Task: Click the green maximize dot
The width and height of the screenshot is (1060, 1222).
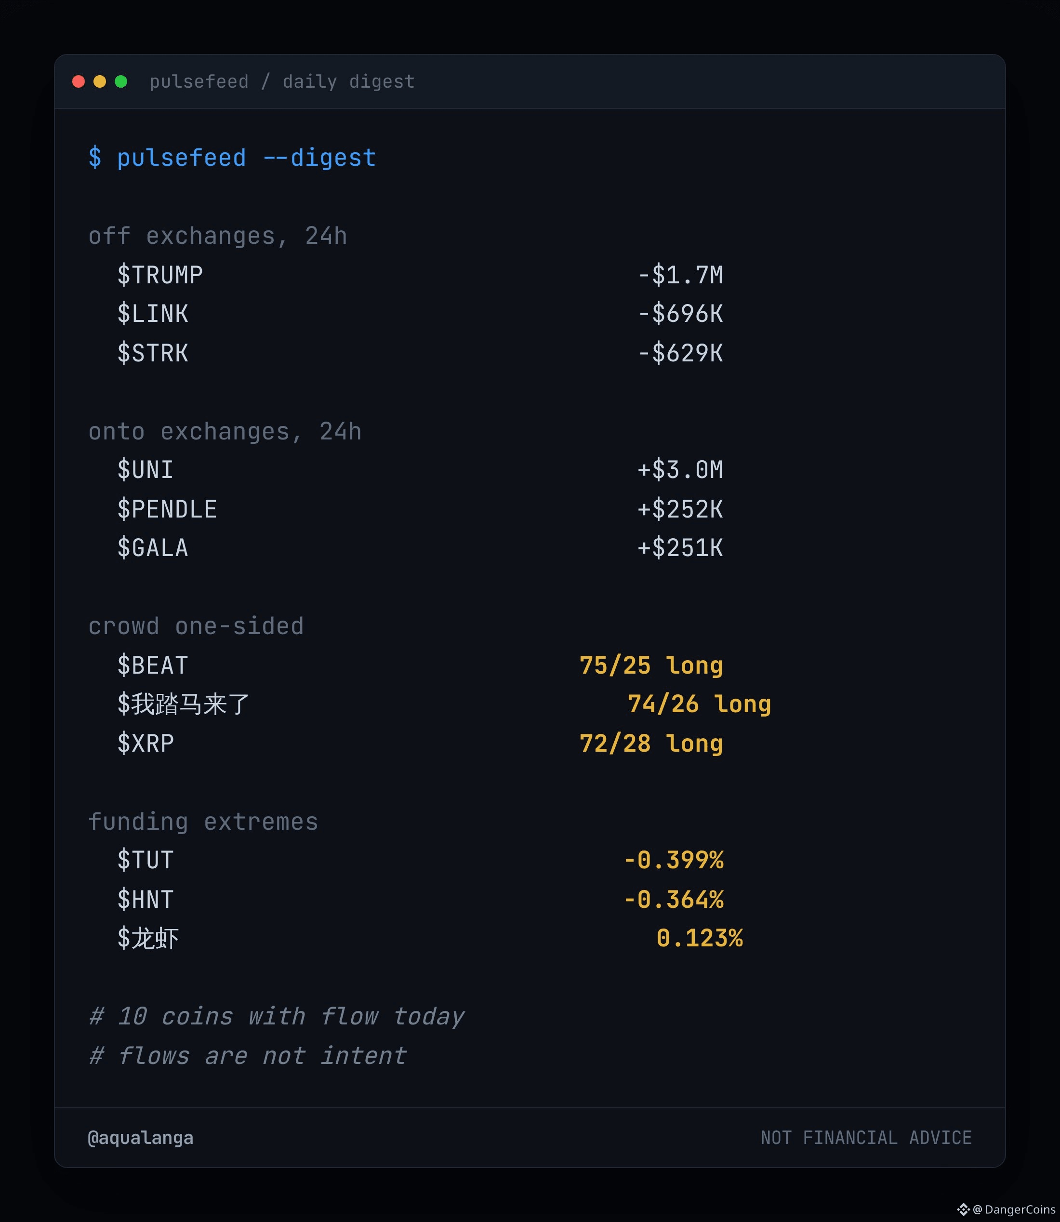Action: coord(121,81)
